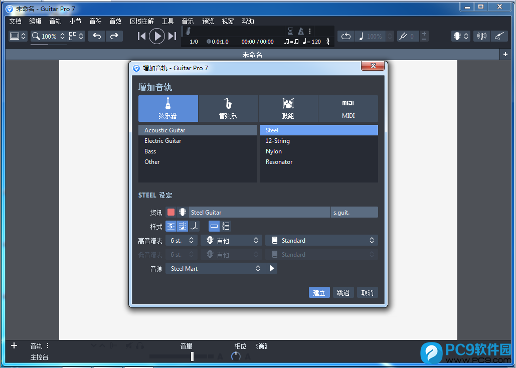Open the page grid layout dropdown
Screen dimensions: 516x368
click(76, 36)
